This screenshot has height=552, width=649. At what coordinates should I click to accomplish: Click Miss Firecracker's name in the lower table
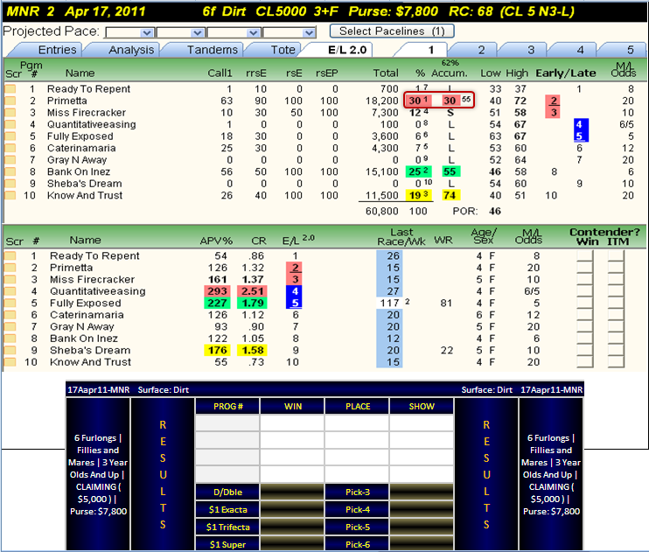coord(93,280)
